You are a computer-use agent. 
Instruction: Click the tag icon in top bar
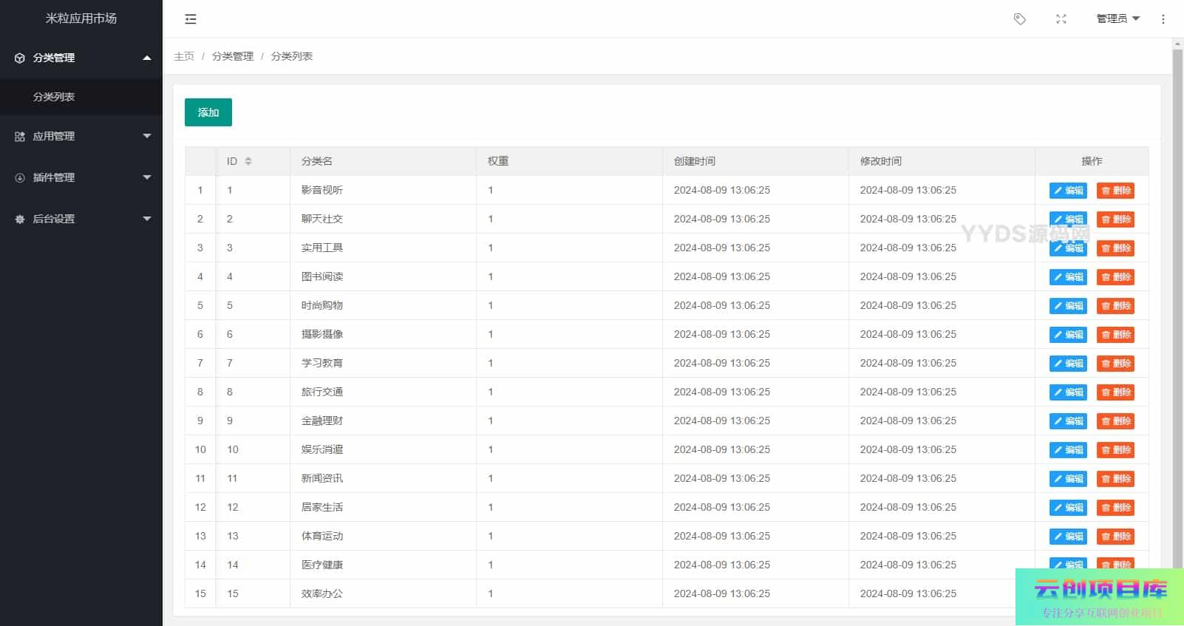(1020, 19)
